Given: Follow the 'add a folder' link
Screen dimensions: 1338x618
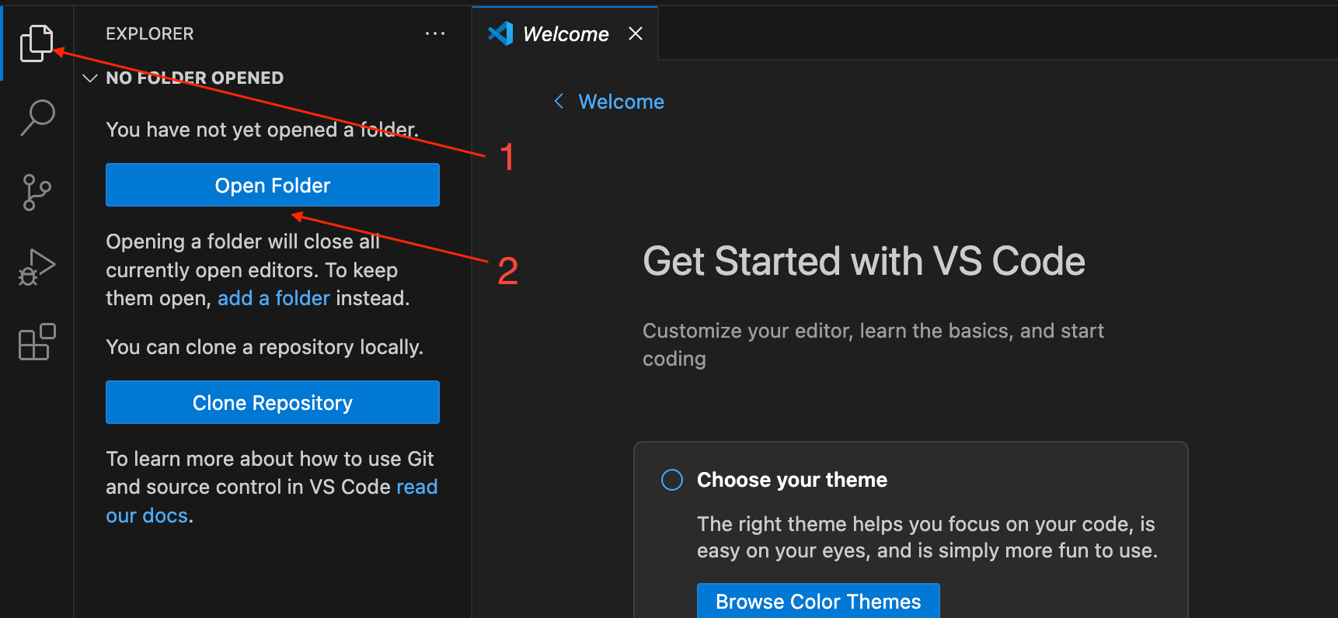Looking at the screenshot, I should [x=274, y=298].
